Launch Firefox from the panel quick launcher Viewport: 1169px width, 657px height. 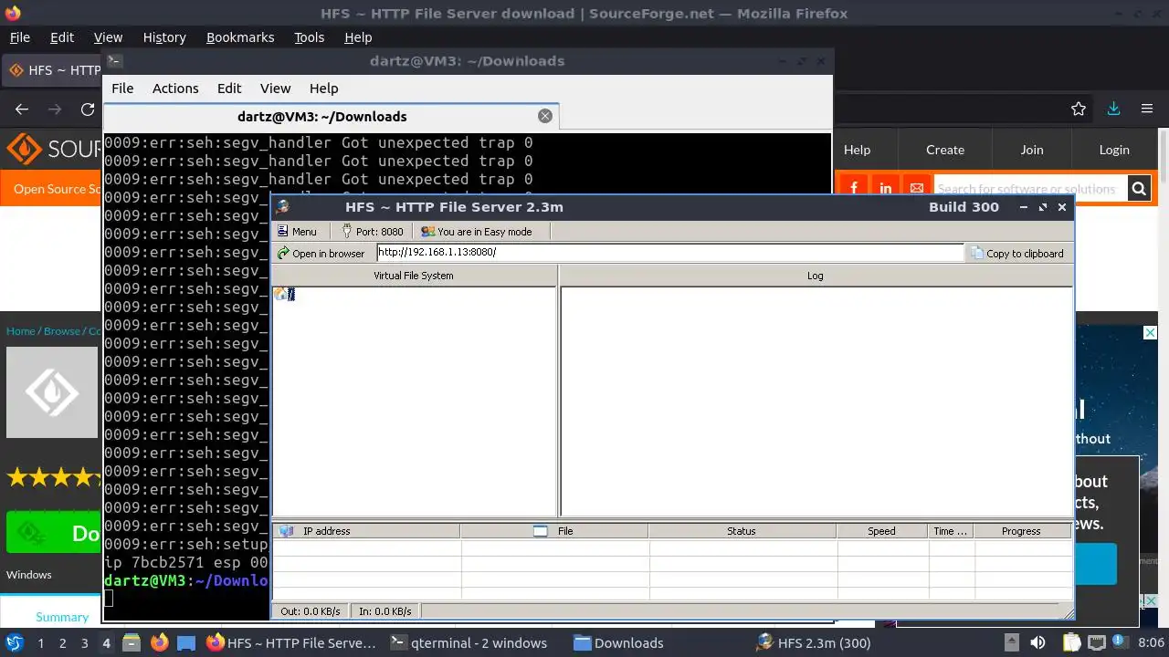click(159, 642)
